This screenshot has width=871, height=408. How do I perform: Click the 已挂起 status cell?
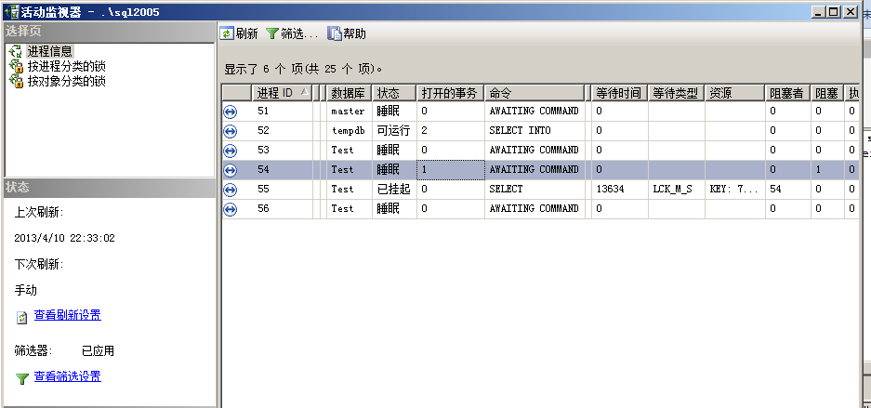tap(394, 189)
